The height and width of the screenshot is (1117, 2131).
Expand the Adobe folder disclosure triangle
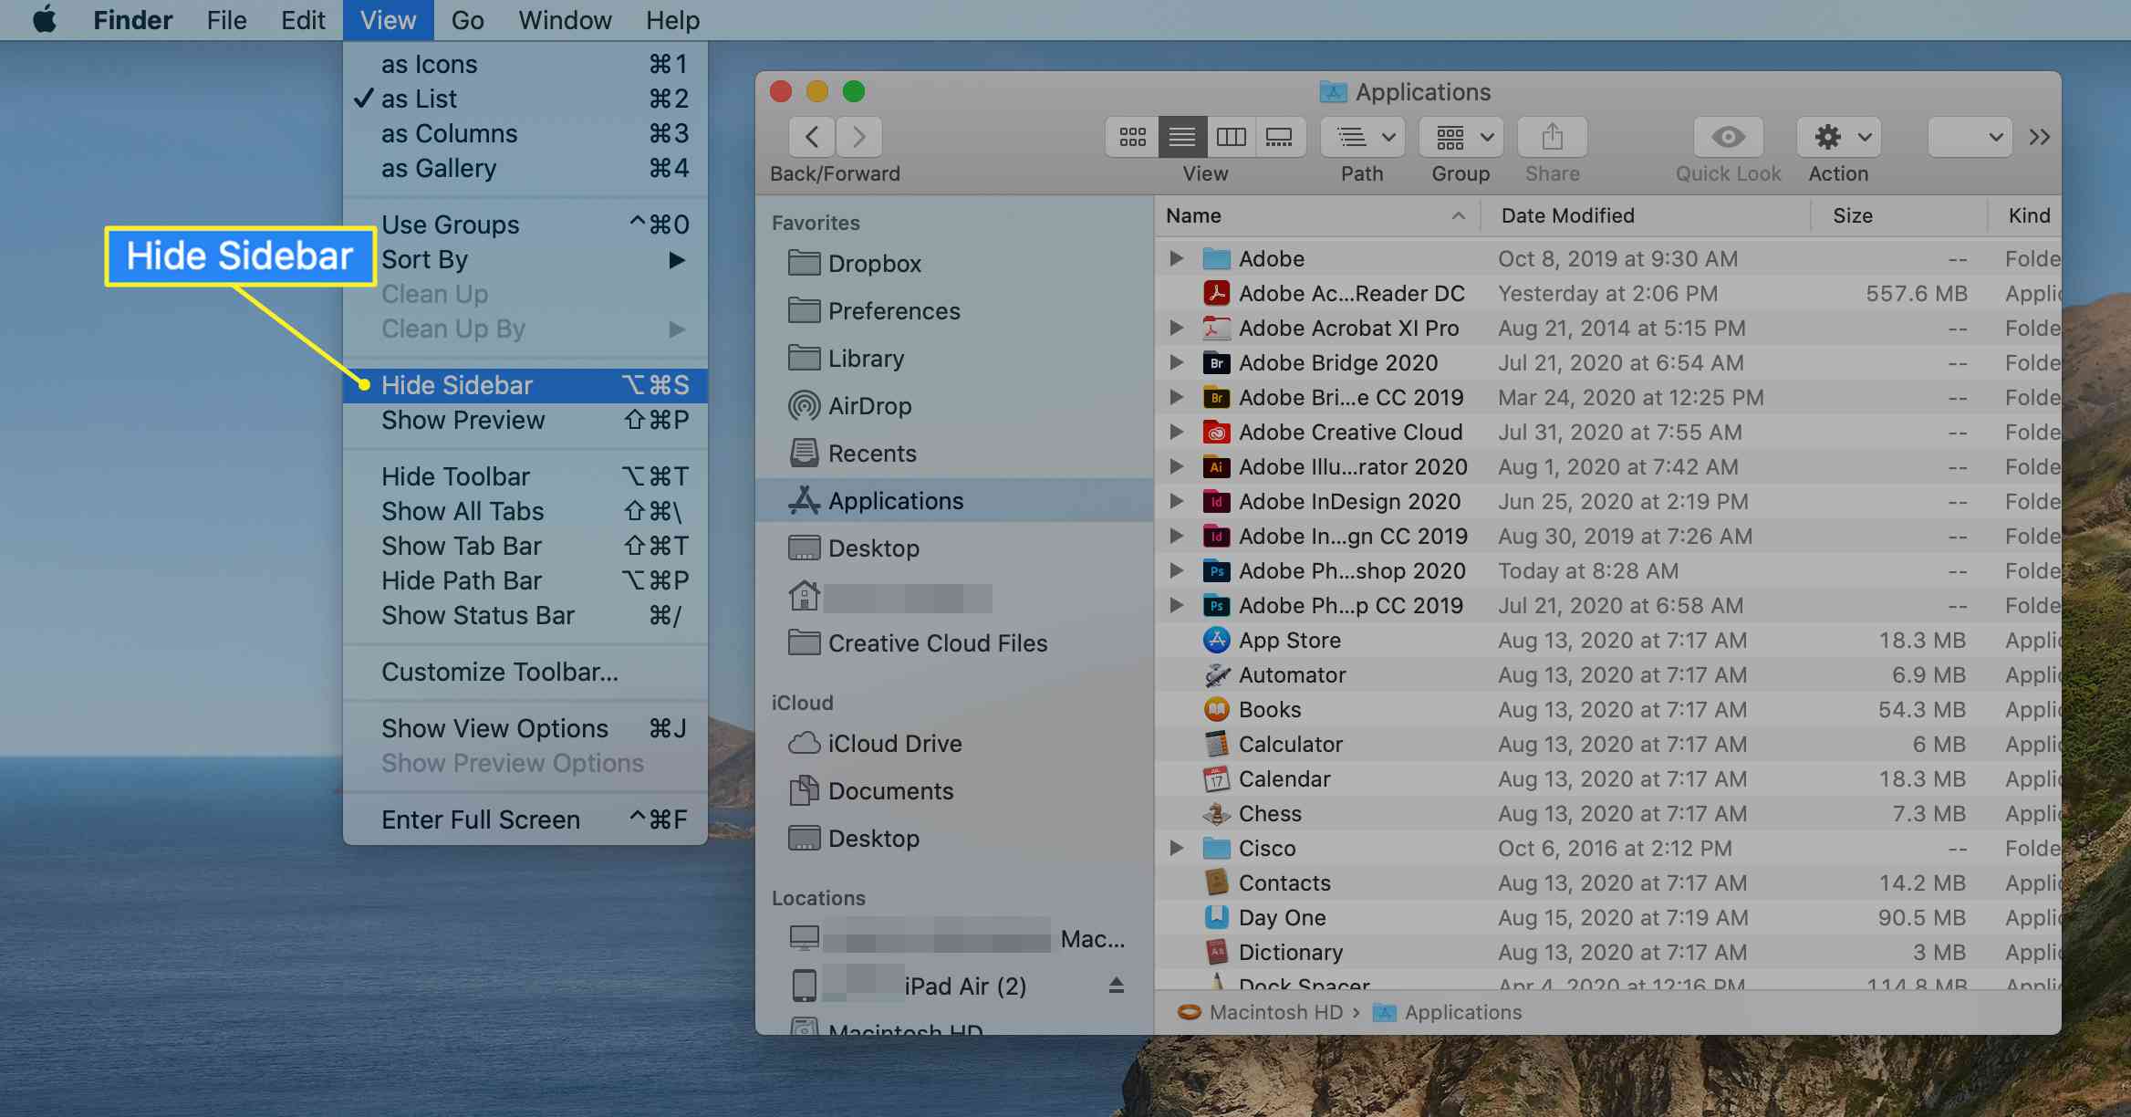tap(1177, 259)
